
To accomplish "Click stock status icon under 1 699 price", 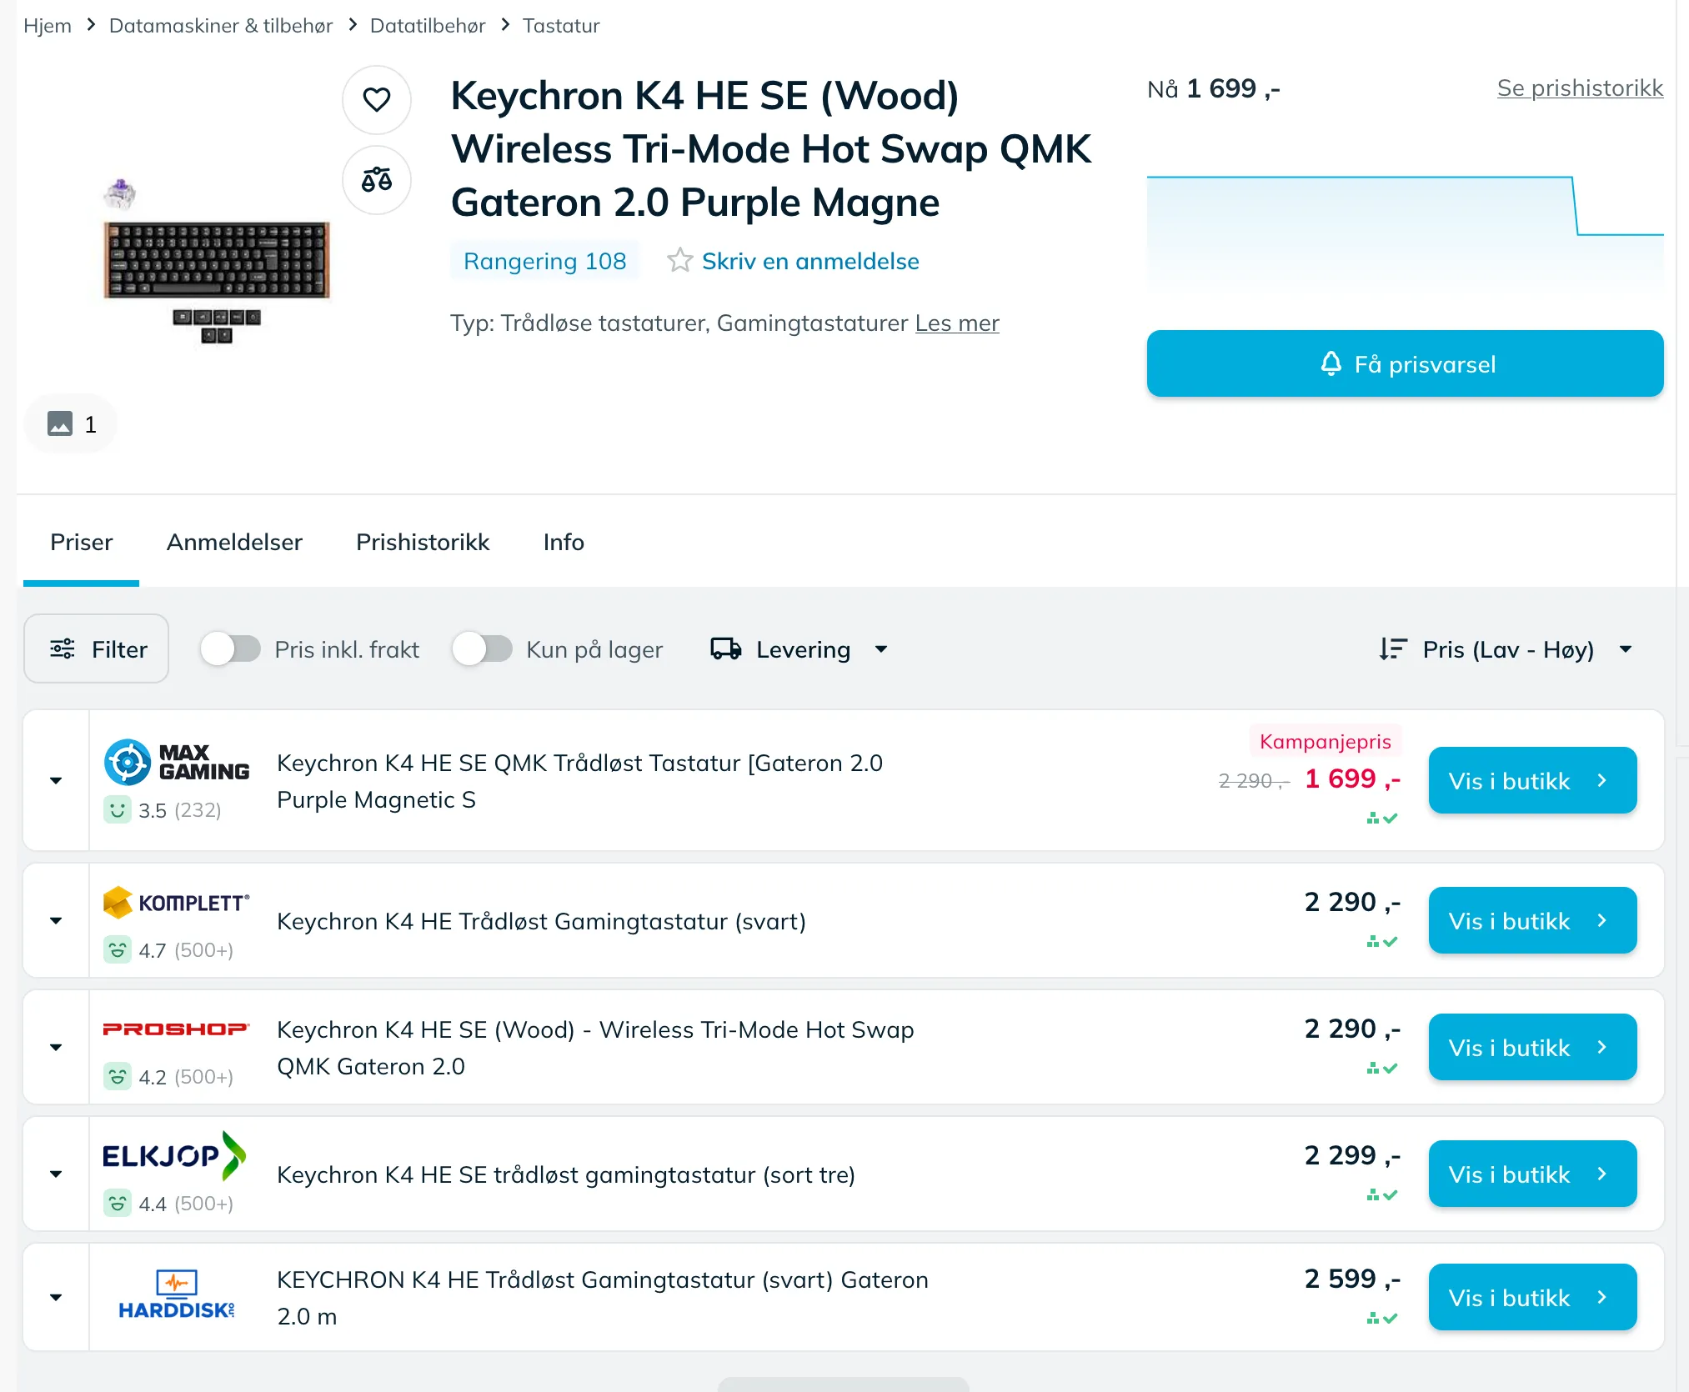I will tap(1382, 819).
